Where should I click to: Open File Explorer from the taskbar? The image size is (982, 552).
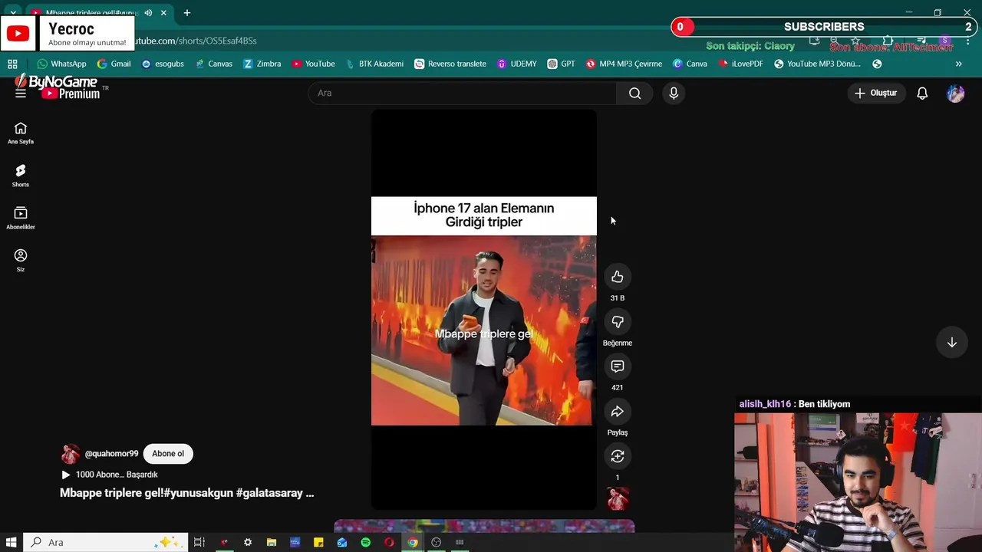click(272, 542)
